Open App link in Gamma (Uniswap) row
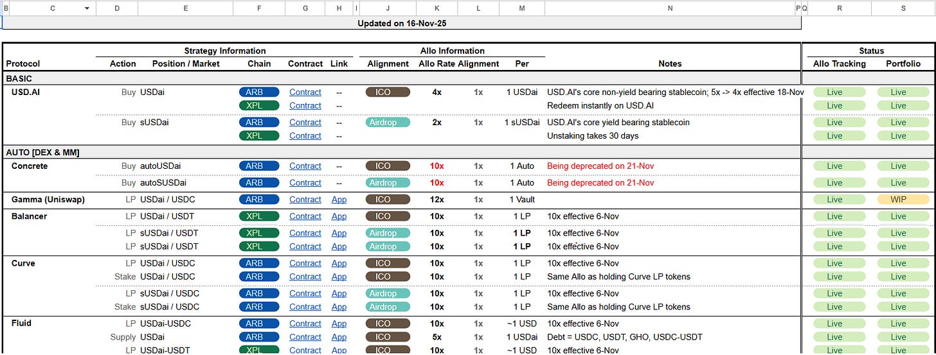Screen dimensions: 936x355 (339, 199)
